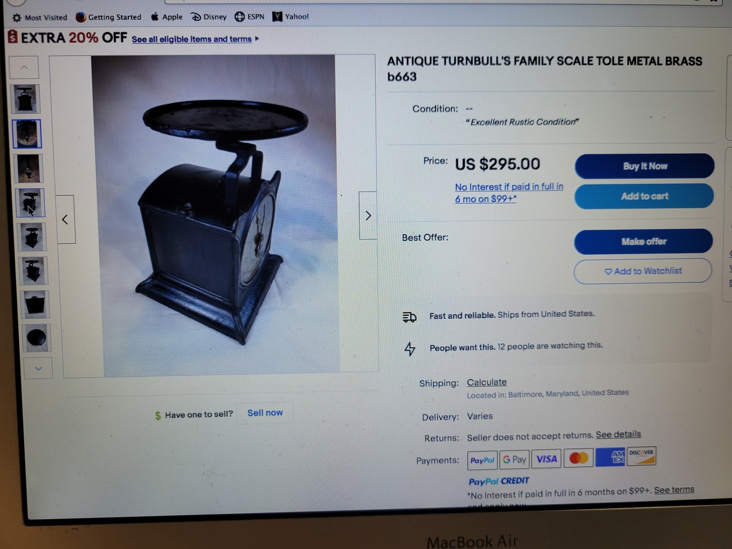This screenshot has width=732, height=549.
Task: Click the Make offer button
Action: point(643,241)
